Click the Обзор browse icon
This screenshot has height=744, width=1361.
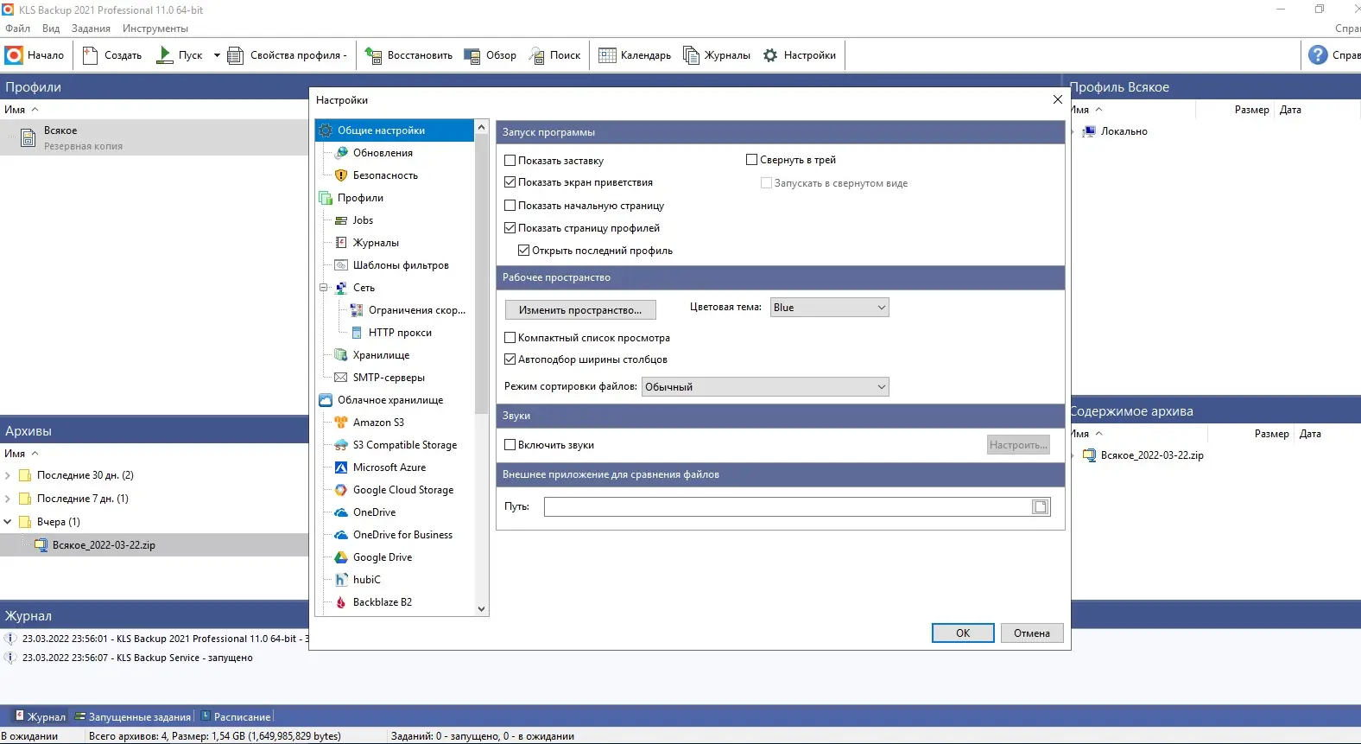(x=472, y=55)
